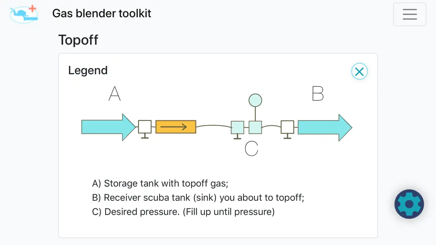The image size is (436, 245).
Task: Click the receiver tank arrow B
Action: tap(325, 128)
